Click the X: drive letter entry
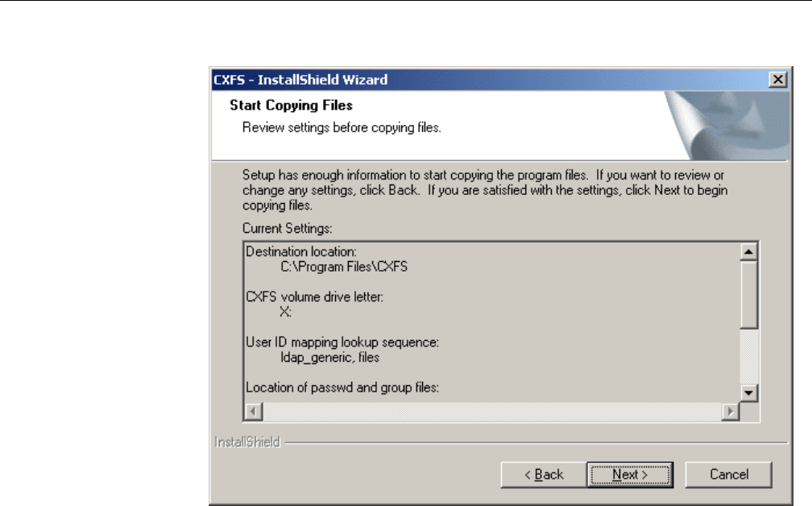 pyautogui.click(x=286, y=312)
